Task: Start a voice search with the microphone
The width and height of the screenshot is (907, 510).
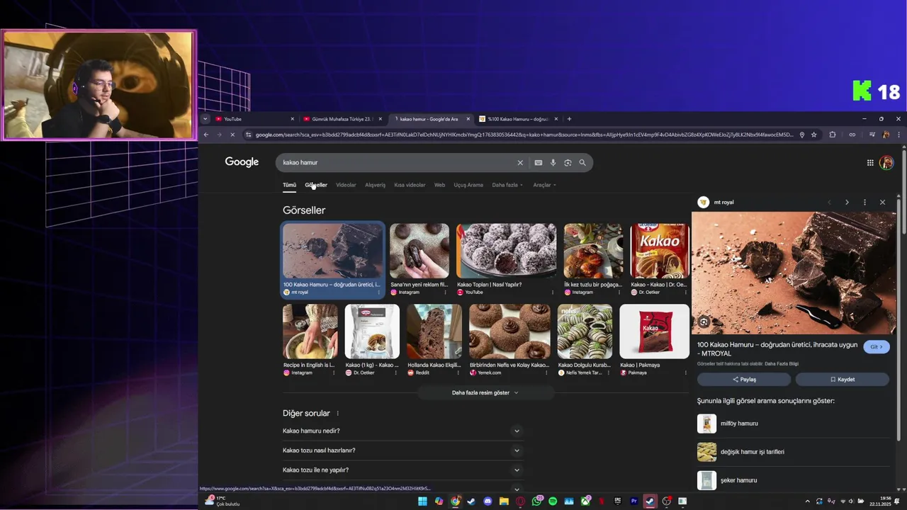Action: click(553, 163)
